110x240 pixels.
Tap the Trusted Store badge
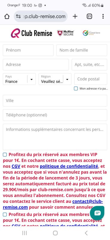pos(92,33)
